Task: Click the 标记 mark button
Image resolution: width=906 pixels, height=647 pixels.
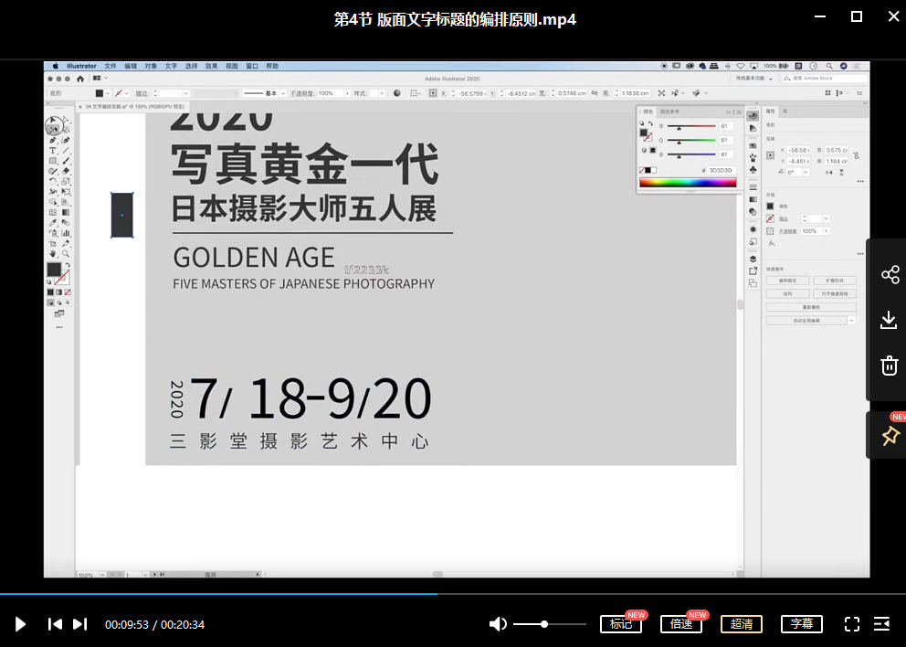Action: [620, 624]
